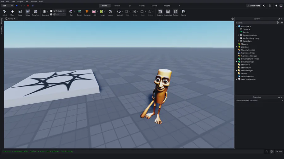Open the Toolbox icon
The width and height of the screenshot is (284, 159).
tap(176, 12)
